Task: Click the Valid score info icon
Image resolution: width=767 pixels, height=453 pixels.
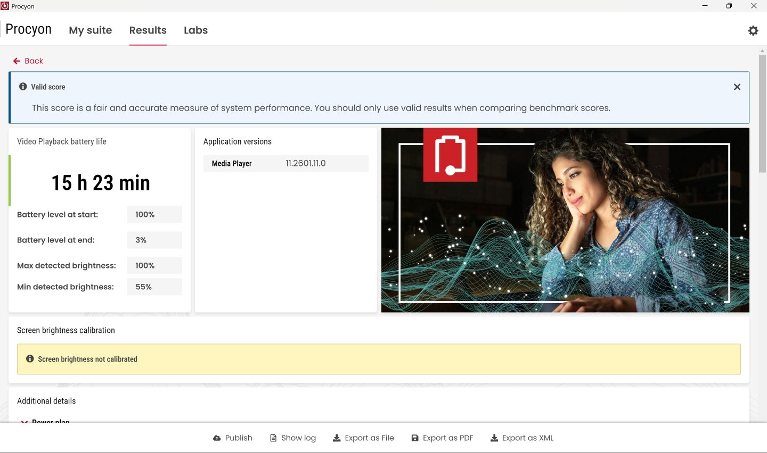Action: click(23, 86)
